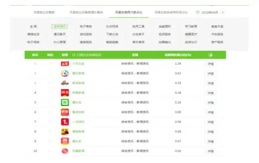Tick the compare checkbox for 看点快报

[50, 112]
